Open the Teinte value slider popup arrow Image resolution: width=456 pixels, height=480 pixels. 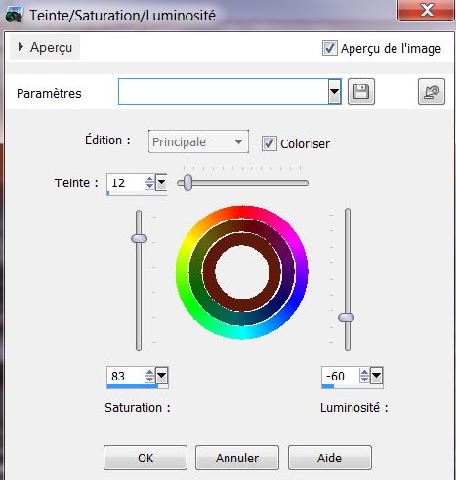(161, 182)
